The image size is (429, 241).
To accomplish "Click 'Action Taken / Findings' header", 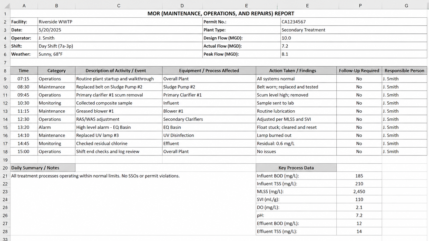I will 296,70.
